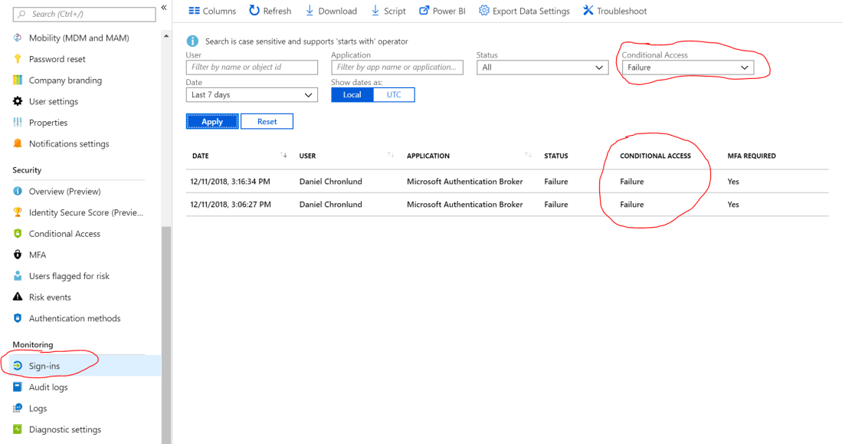This screenshot has width=842, height=444.
Task: Click the Columns icon in the toolbar
Action: coord(194,11)
